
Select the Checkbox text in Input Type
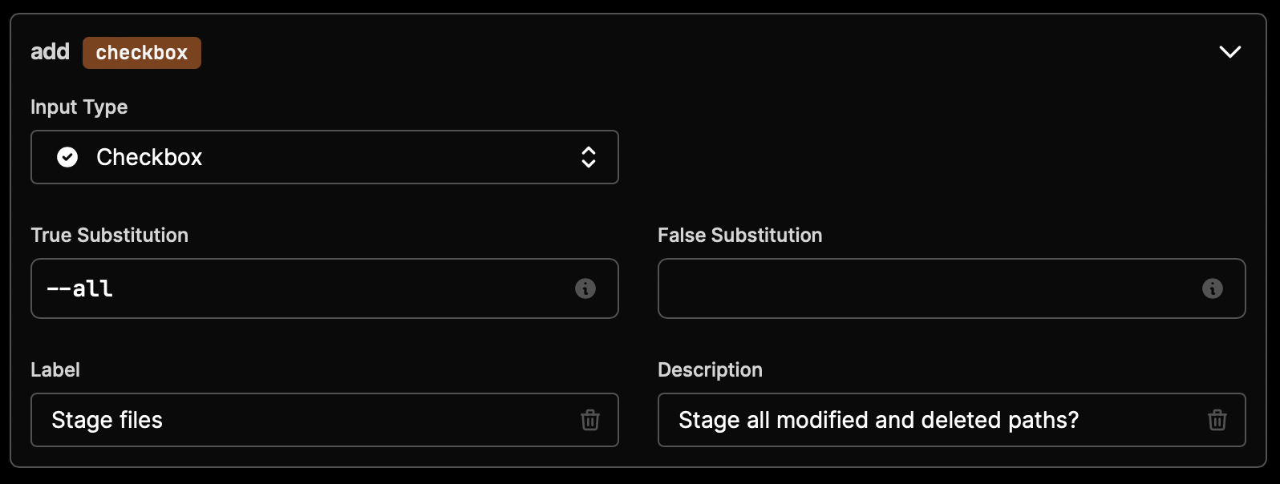[x=149, y=157]
